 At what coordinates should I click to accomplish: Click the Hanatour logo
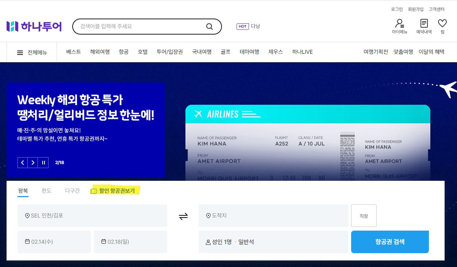[34, 26]
